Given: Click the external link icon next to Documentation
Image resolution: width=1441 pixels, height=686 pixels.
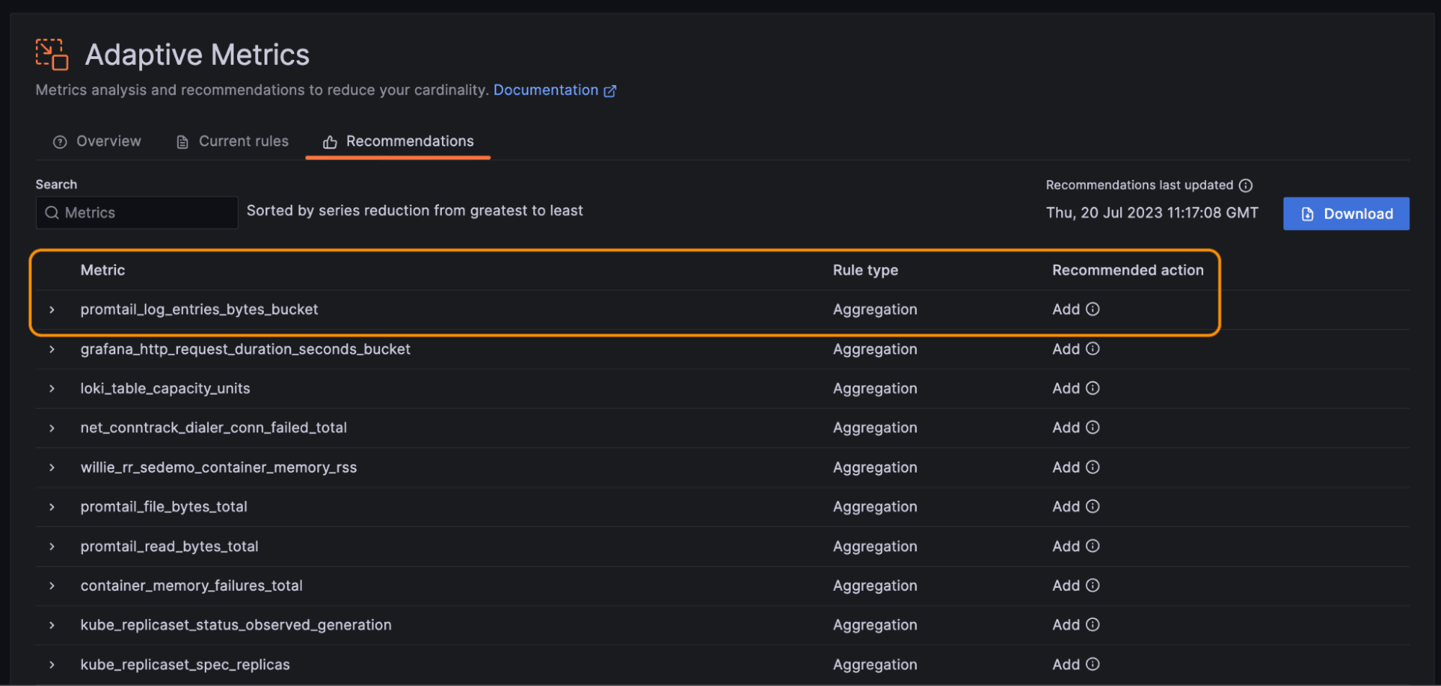Looking at the screenshot, I should [610, 90].
